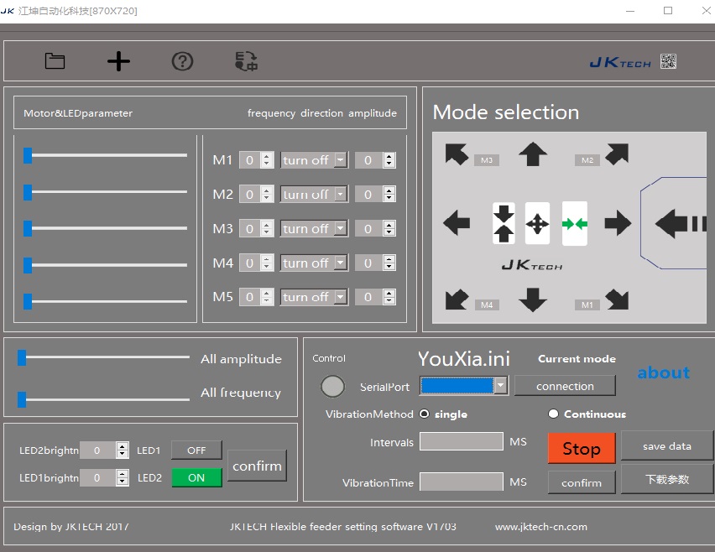Click the M1 label tag
This screenshot has height=552, width=715.
pos(587,305)
